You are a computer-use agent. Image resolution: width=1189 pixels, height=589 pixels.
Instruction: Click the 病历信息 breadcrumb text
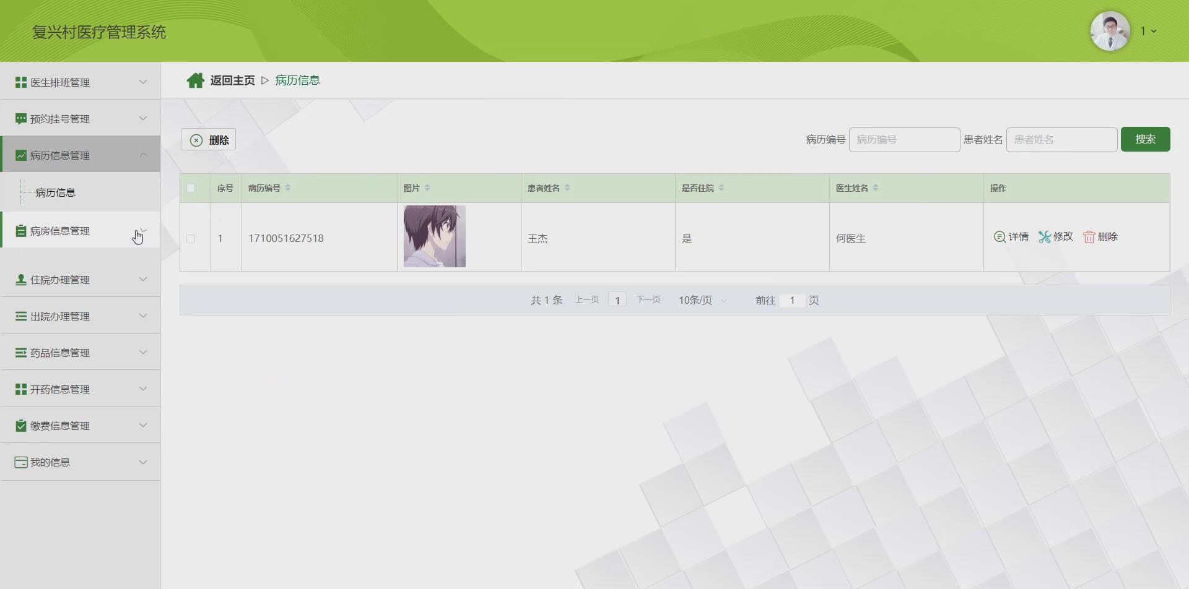tap(298, 80)
